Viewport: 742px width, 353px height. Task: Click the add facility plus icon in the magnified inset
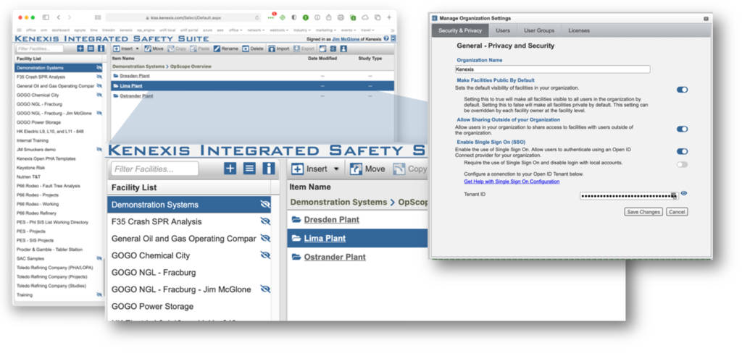(230, 169)
